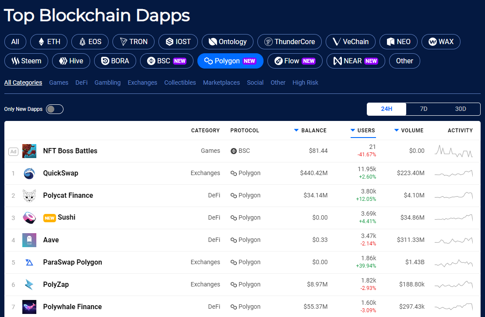
Task: Click the QuickSwap activity sparkline chart
Action: click(454, 173)
